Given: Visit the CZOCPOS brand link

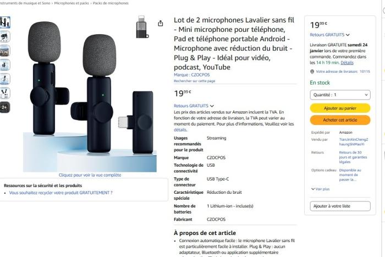Looking at the screenshot, I should [x=192, y=74].
